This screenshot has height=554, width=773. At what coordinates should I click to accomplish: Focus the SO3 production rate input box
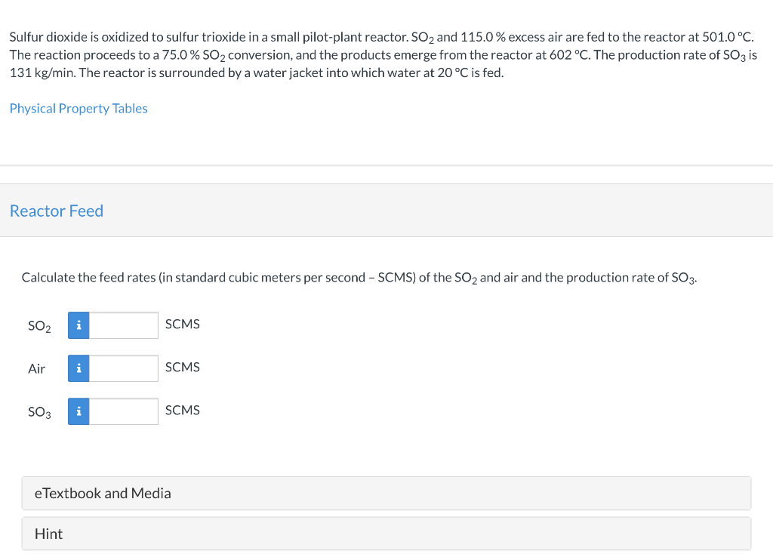[124, 411]
